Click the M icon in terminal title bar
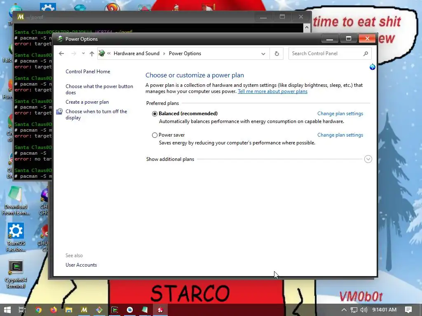This screenshot has height=316, width=422. pos(21,17)
